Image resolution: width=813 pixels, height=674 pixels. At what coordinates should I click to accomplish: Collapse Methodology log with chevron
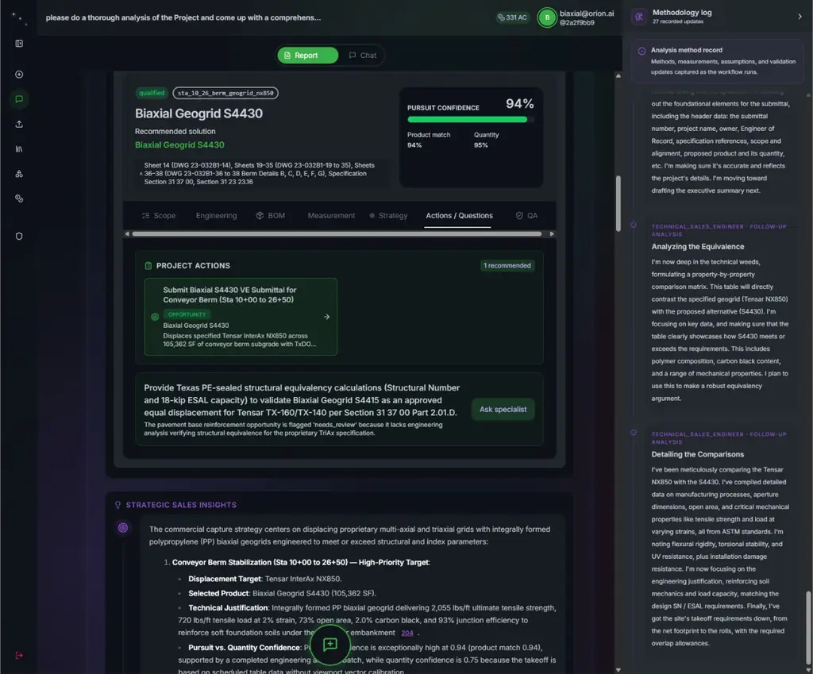(x=800, y=17)
